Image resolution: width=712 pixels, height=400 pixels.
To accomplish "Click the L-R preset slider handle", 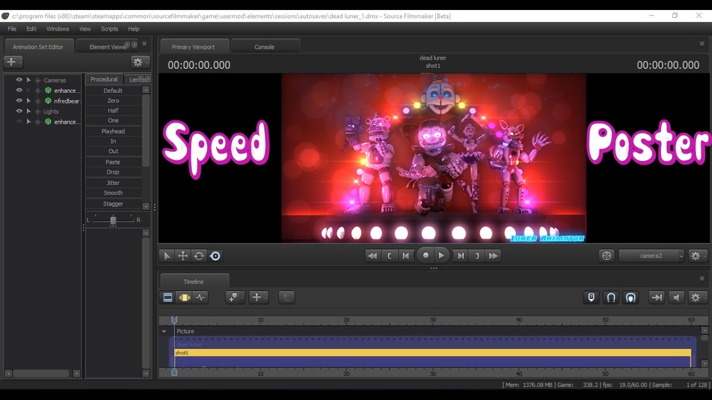I will click(x=113, y=220).
